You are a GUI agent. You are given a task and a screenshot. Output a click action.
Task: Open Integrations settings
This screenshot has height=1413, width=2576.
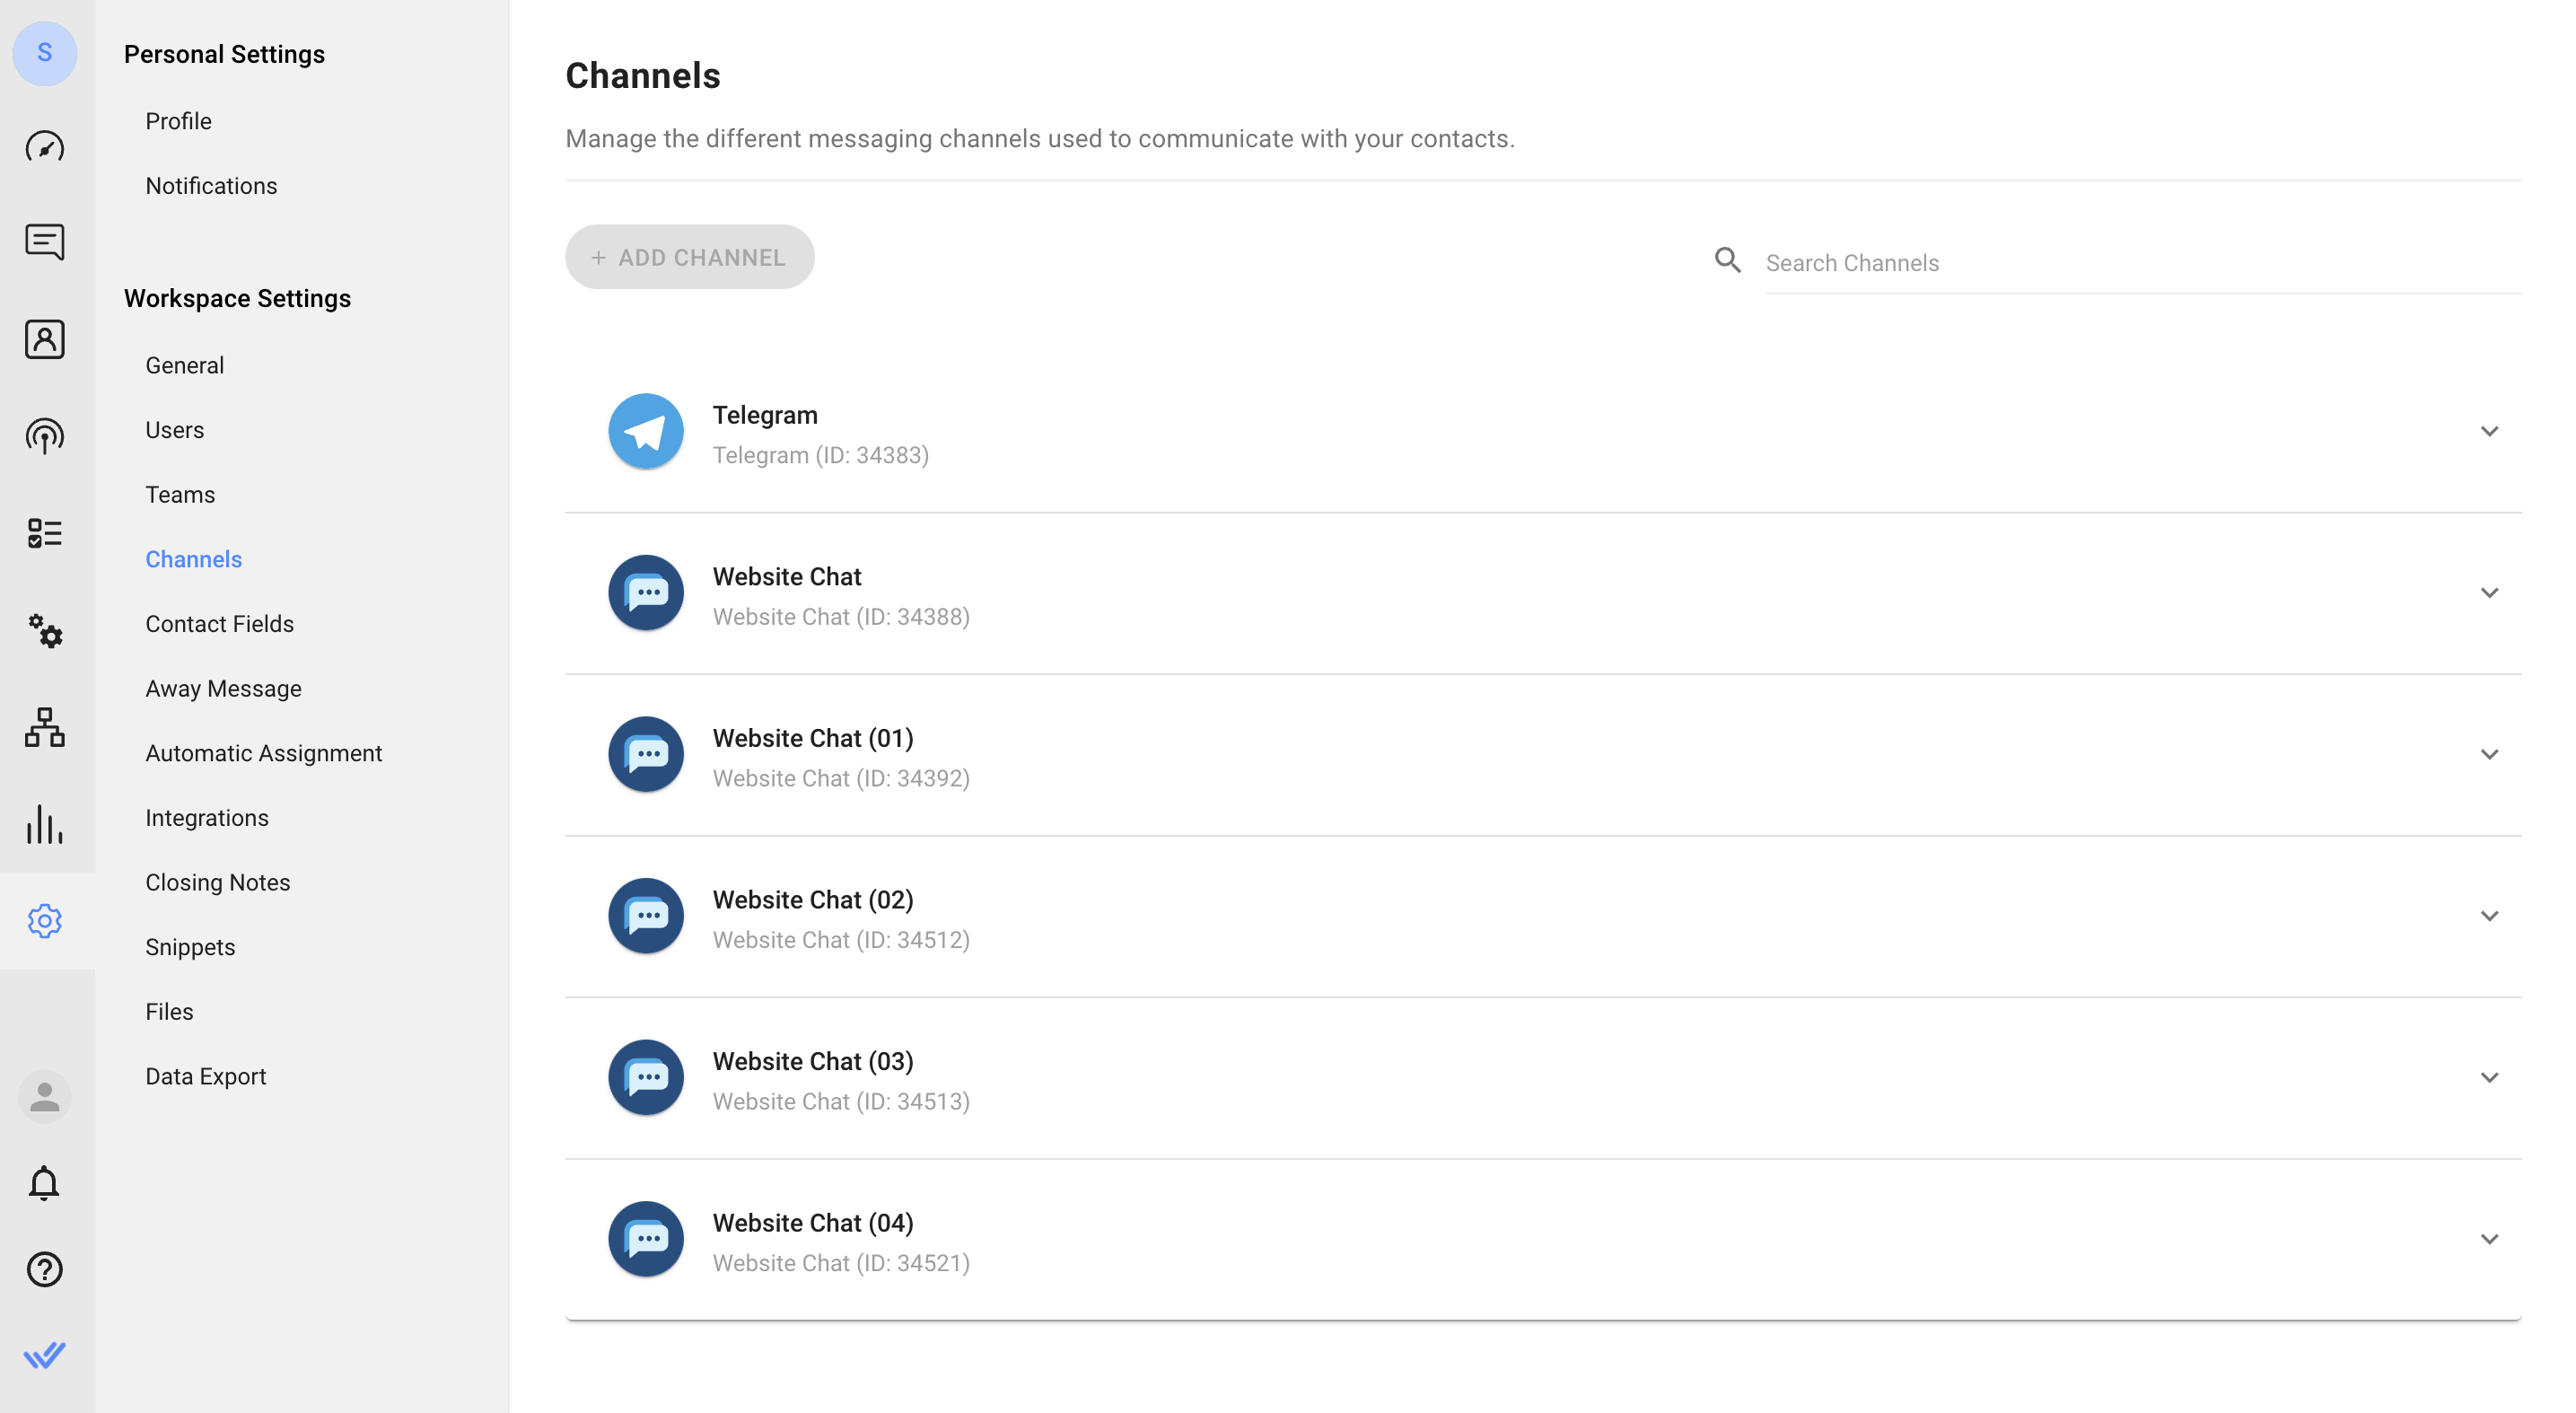point(207,818)
